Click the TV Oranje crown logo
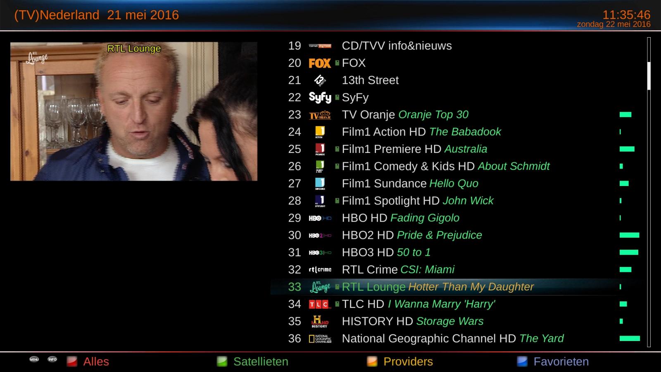Image resolution: width=661 pixels, height=372 pixels. click(320, 115)
